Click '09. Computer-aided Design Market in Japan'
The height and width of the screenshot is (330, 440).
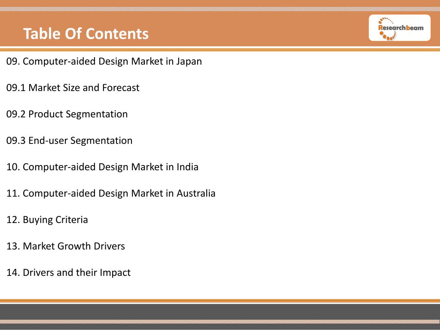point(104,61)
